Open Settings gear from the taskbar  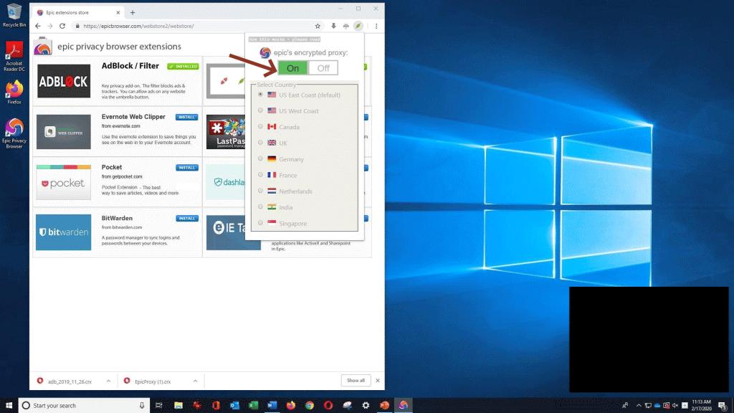click(366, 406)
